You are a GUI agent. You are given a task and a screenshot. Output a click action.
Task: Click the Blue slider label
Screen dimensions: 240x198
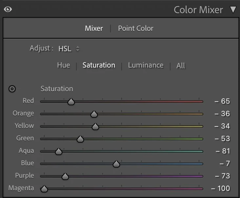(28, 163)
